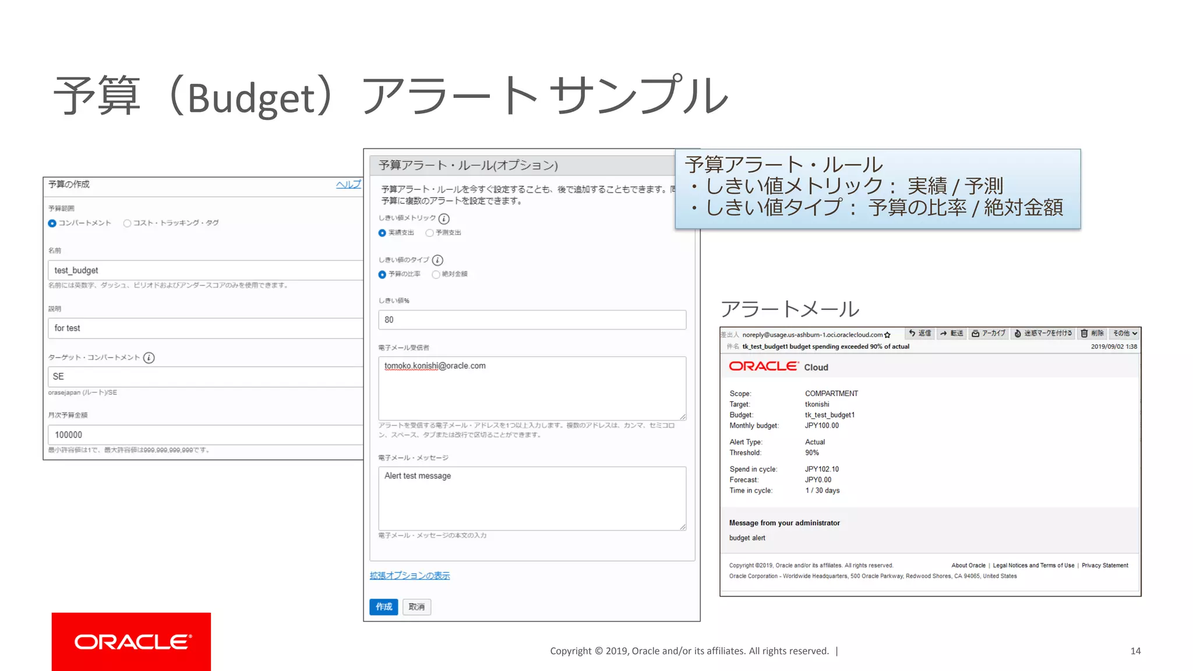Click the orasejapan (ルート)/SE path text
This screenshot has width=1193, height=671.
point(82,393)
